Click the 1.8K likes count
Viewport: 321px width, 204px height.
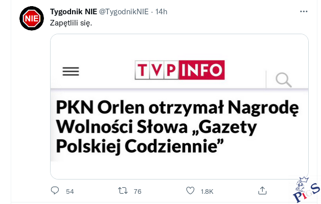coord(207,191)
